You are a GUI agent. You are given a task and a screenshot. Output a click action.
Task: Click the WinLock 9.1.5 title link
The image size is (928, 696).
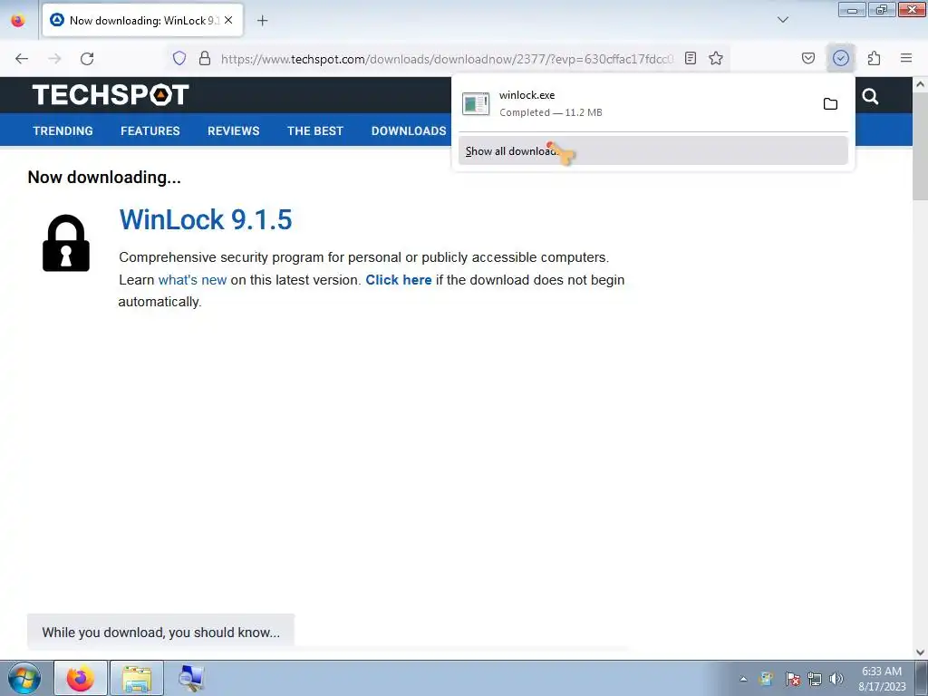pyautogui.click(x=206, y=219)
